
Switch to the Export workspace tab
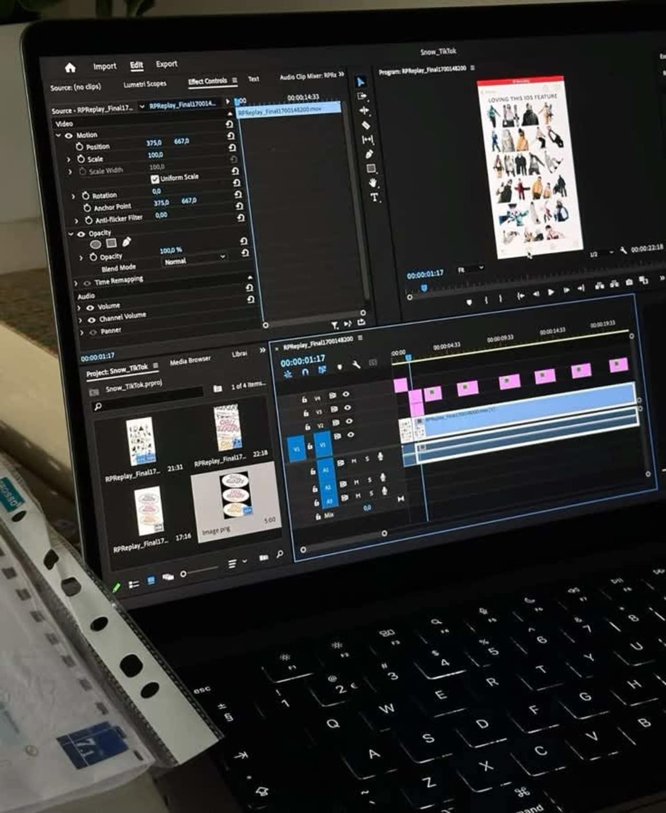tap(166, 64)
